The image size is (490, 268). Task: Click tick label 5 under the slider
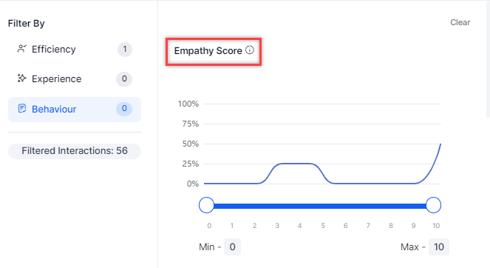tap(323, 226)
